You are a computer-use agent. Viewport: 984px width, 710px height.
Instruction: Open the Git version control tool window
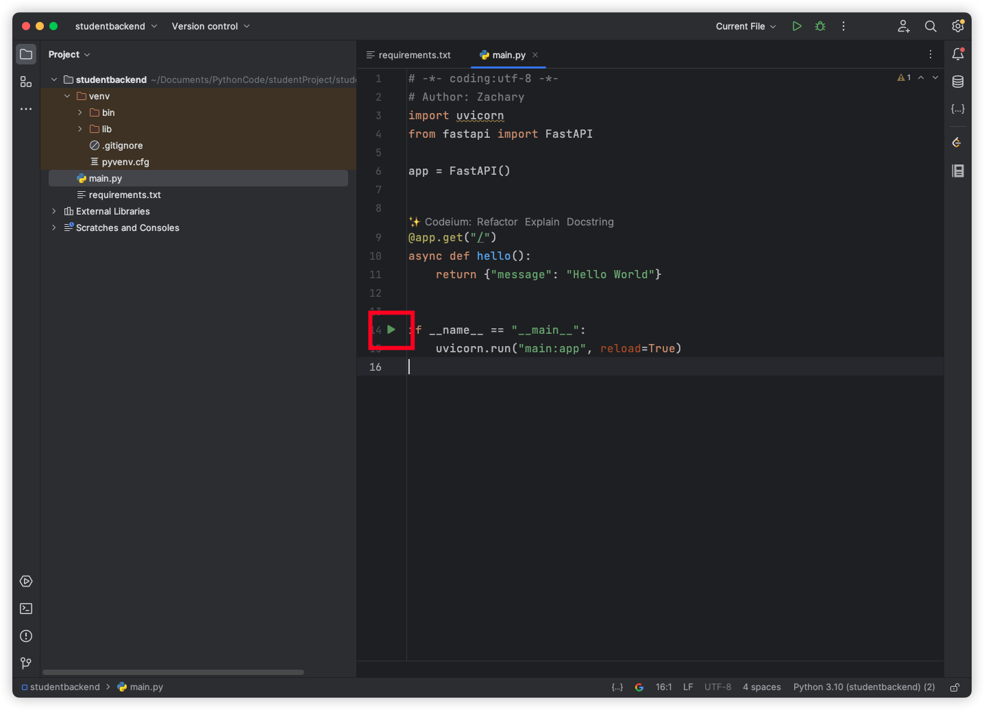pyautogui.click(x=26, y=663)
